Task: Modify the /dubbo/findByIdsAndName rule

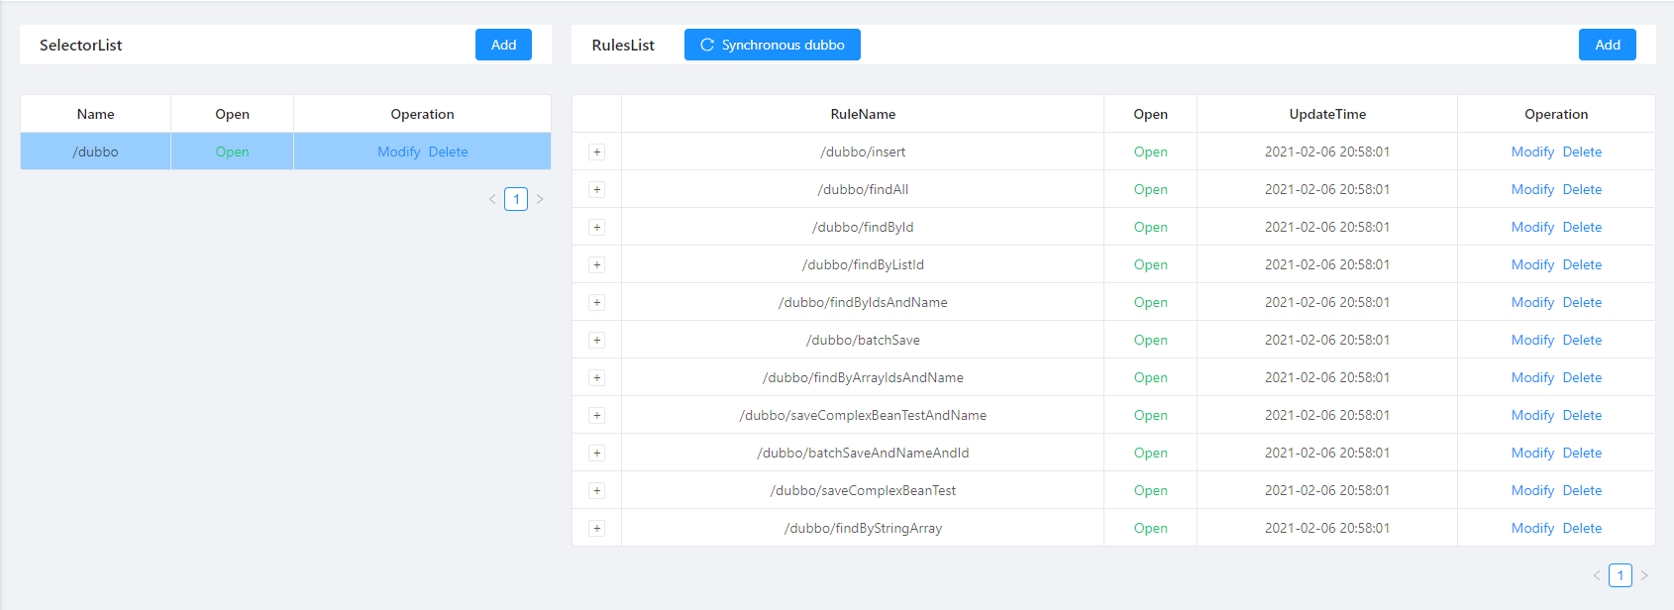Action: pyautogui.click(x=1532, y=302)
